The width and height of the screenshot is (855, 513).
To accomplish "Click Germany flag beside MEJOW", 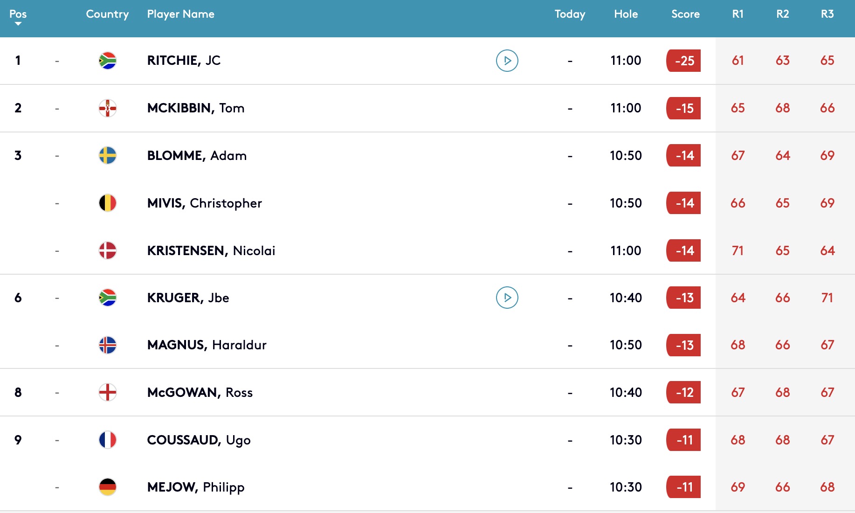I will pos(108,487).
